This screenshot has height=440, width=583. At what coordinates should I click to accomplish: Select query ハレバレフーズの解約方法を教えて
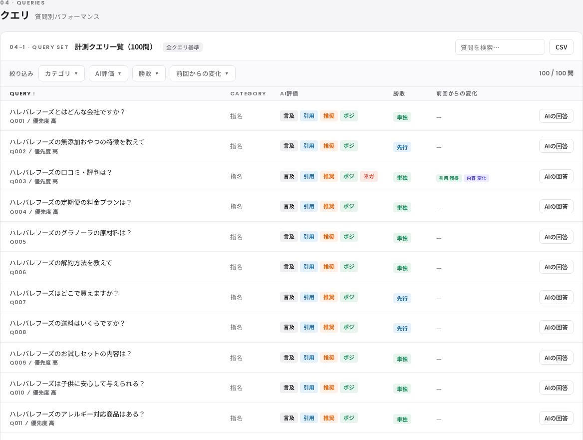[61, 263]
